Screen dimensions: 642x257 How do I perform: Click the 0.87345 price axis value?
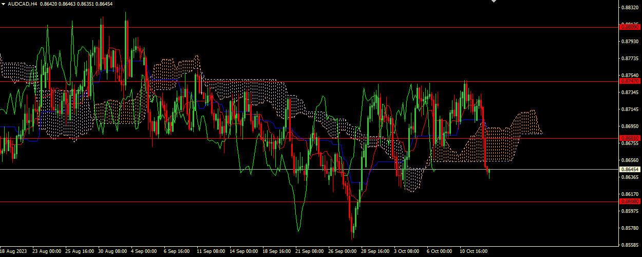click(x=630, y=93)
